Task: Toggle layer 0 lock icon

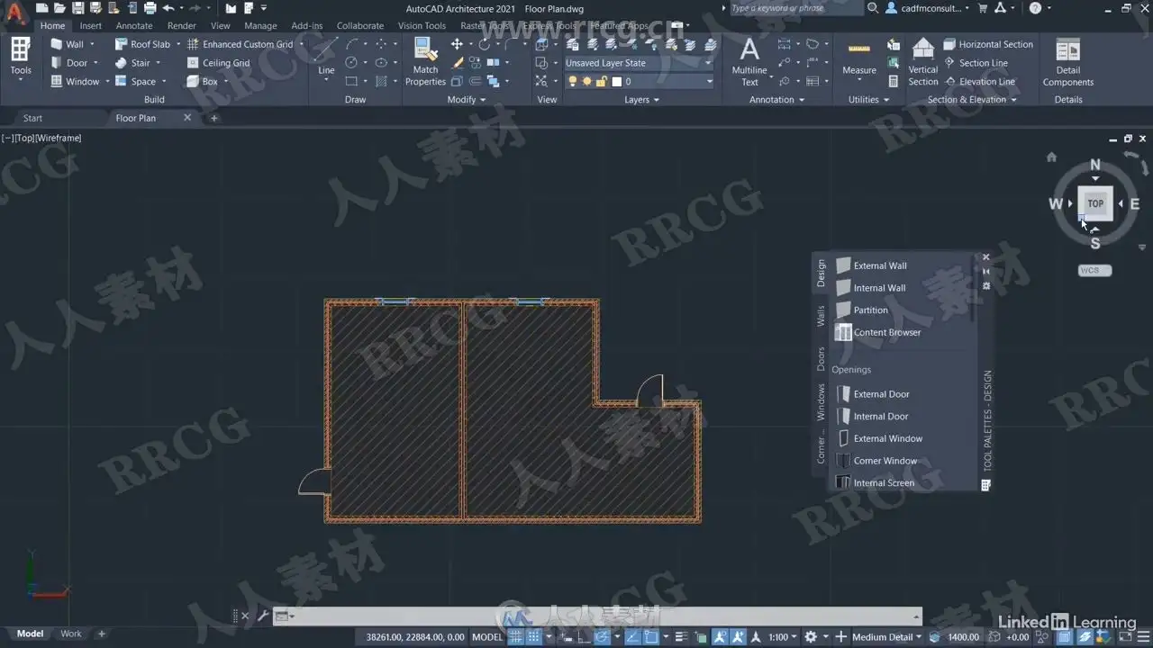Action: tap(601, 81)
